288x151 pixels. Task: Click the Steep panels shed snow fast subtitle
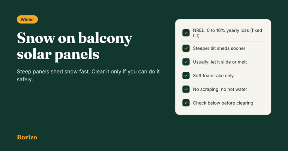(88, 75)
